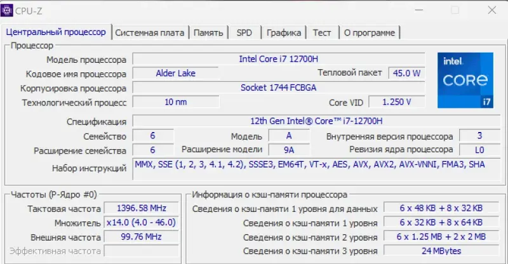Screen dimensions: 508x264
Task: Click the Модель процессора label
Action: coord(86,60)
